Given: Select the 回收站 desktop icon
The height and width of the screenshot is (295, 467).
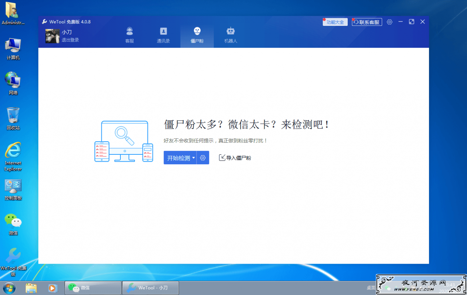Looking at the screenshot, I should (13, 119).
